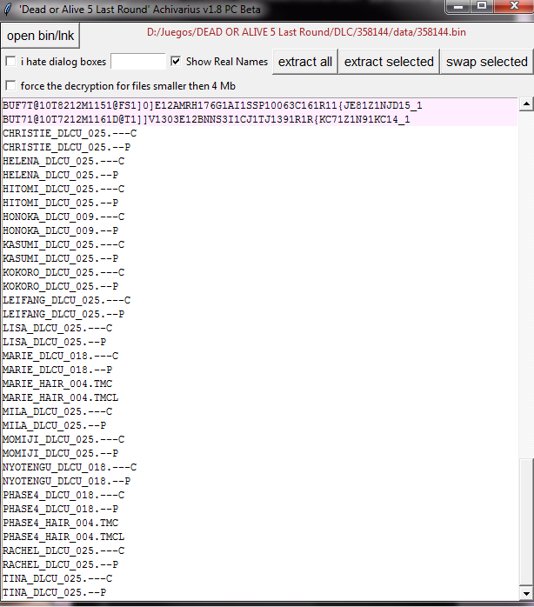Select HONOKA_DLCU_009.---C row

tap(259, 217)
